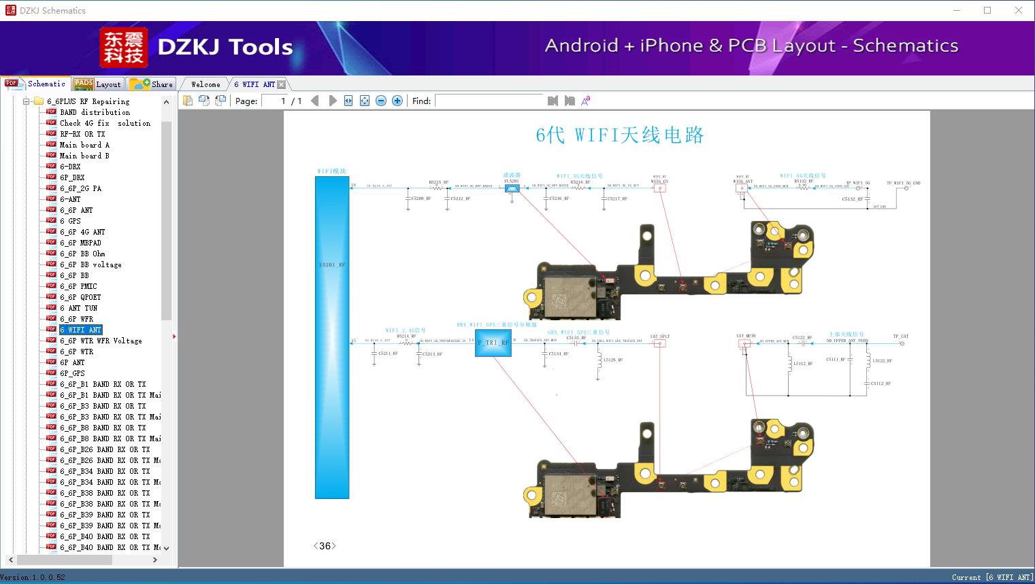
Task: Open Check 4G fix solution document
Action: tap(105, 123)
